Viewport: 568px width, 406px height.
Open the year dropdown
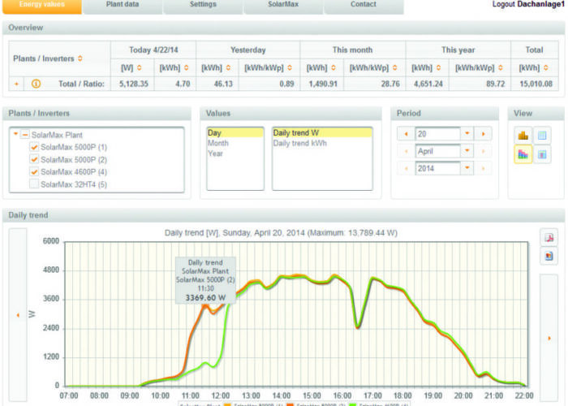pos(467,168)
